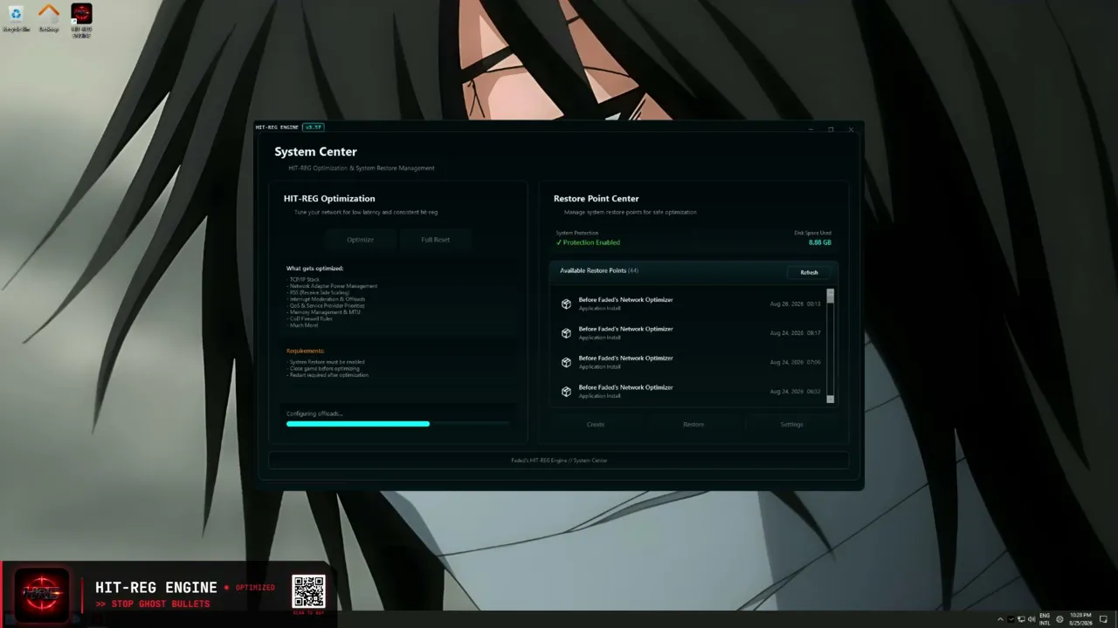Click the dark tray icon beside the chevron
The height and width of the screenshot is (628, 1118).
click(1011, 619)
